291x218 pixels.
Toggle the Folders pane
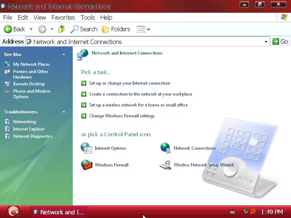[116, 29]
